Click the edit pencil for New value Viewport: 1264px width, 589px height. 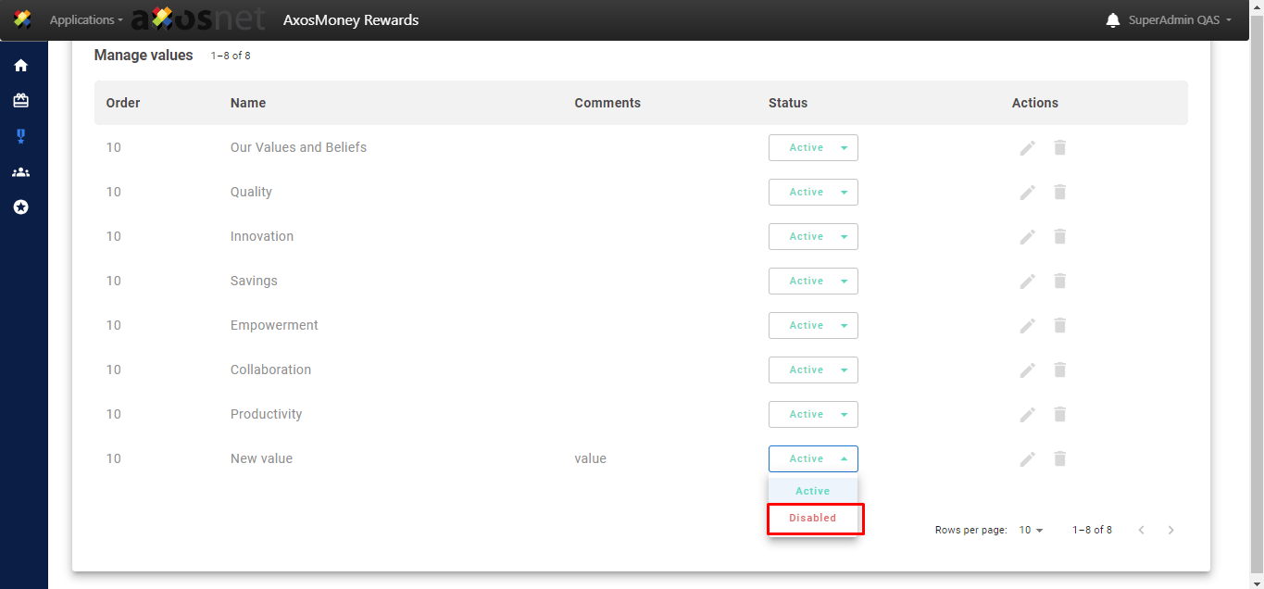1027,459
